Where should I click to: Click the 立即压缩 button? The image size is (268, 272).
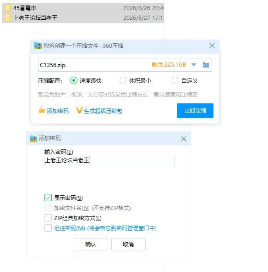(x=195, y=111)
